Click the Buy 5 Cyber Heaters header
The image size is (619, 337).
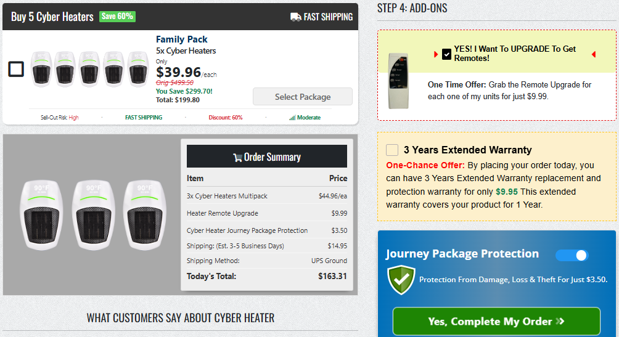pyautogui.click(x=52, y=17)
